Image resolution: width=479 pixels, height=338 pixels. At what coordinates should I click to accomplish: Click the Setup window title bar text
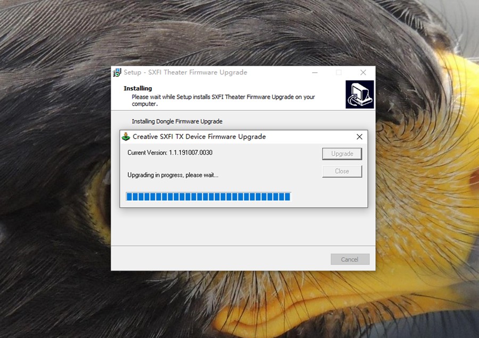185,72
